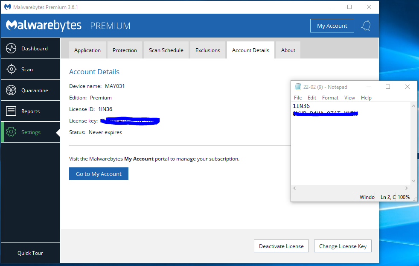419x266 pixels.
Task: Maximize the Notepad window
Action: coord(388,87)
